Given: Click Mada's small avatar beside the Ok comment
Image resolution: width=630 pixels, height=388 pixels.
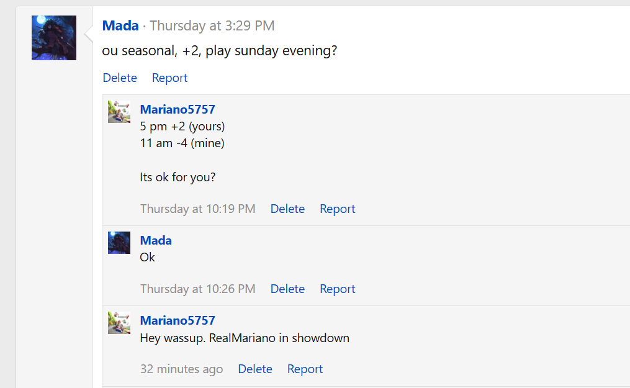Looking at the screenshot, I should point(119,243).
